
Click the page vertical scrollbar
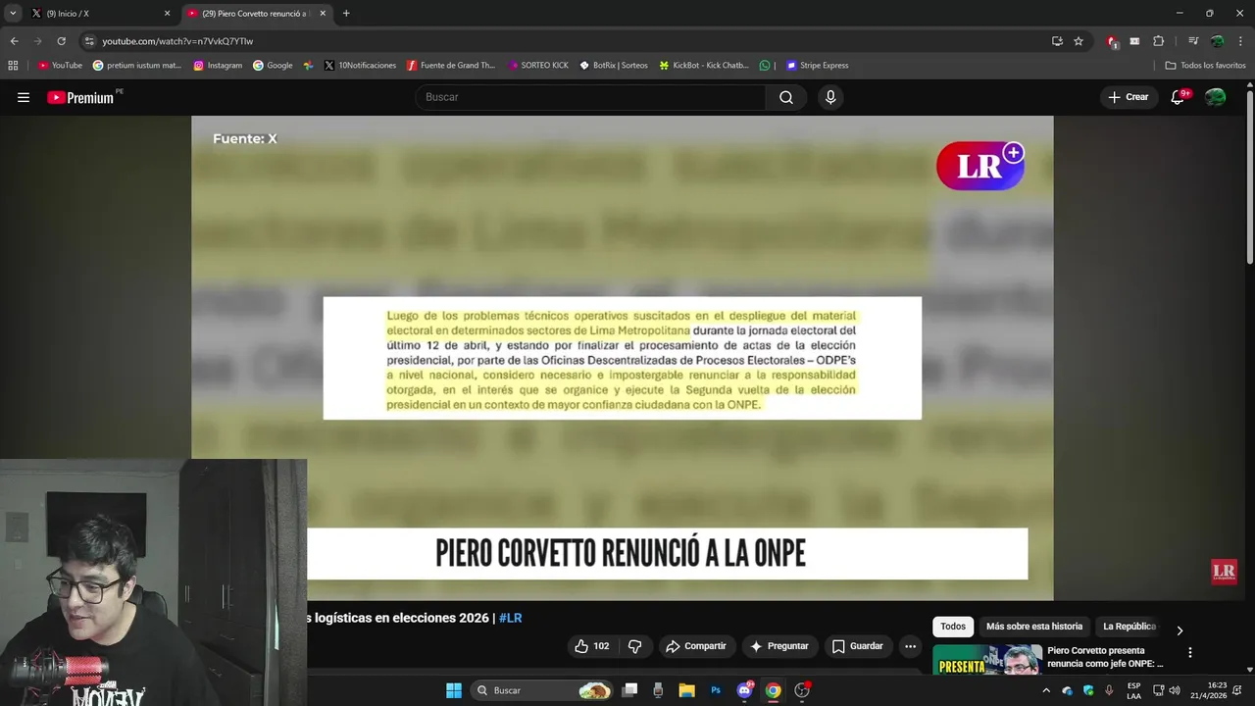(1249, 176)
